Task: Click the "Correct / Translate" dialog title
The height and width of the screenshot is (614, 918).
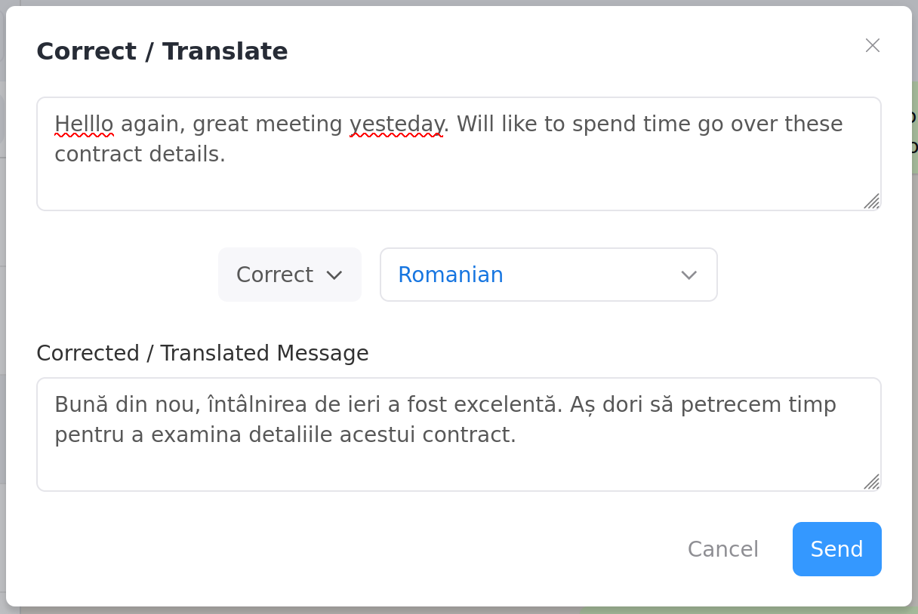Action: pos(162,51)
